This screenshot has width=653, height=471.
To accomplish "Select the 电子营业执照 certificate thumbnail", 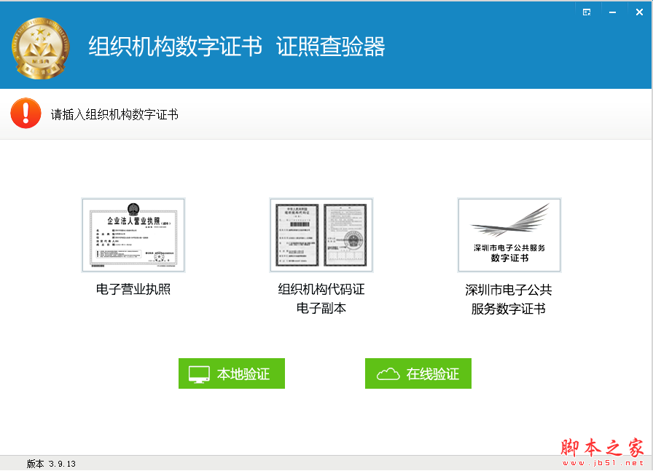I will 133,234.
